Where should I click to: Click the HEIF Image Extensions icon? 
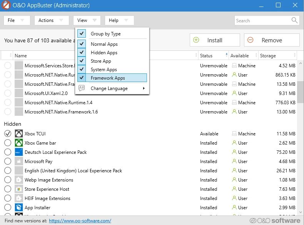pyautogui.click(x=19, y=198)
